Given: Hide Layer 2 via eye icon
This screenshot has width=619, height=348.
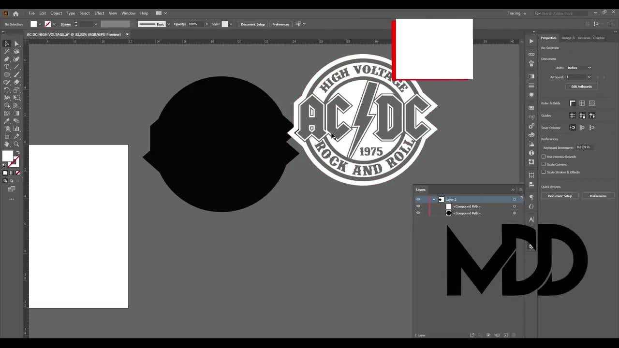Looking at the screenshot, I should [418, 199].
